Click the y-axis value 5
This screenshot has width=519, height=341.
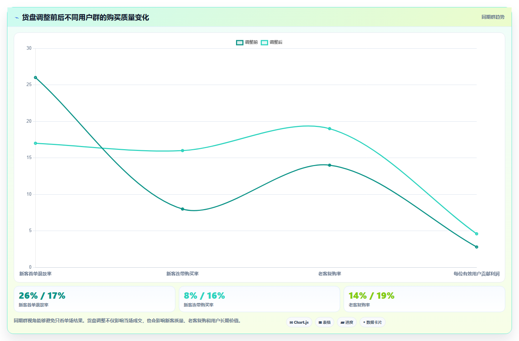coord(30,231)
